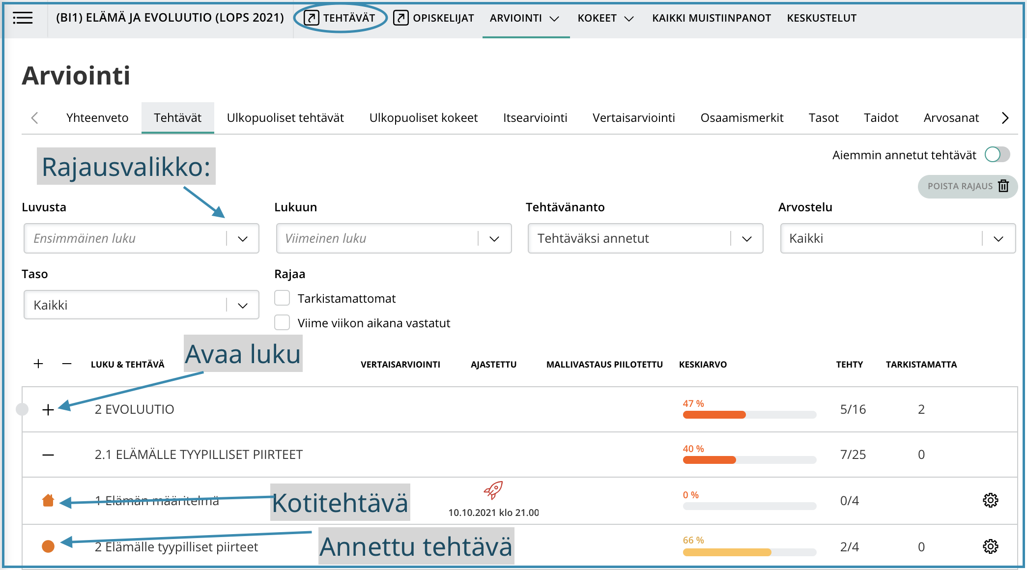Viewport: 1027px width, 570px height.
Task: Click the red rocket scheduled icon
Action: (493, 490)
